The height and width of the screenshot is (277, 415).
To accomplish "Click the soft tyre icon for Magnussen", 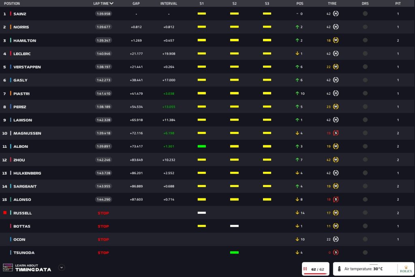I will pos(336,133).
